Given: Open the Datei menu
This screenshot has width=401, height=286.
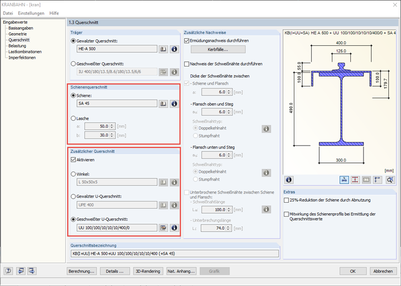Looking at the screenshot, I should [8, 13].
